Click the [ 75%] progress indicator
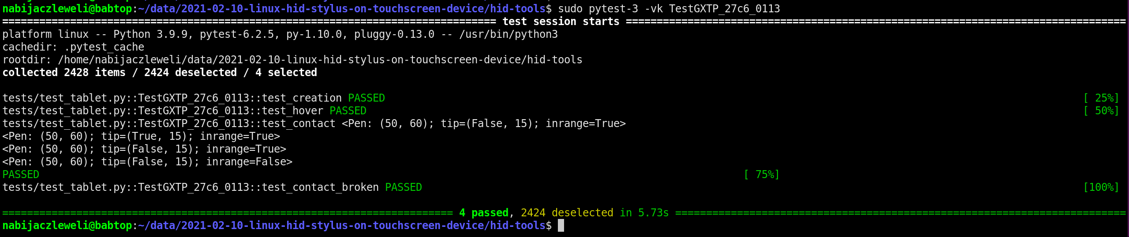Viewport: 1129px width, 237px height. tap(761, 175)
